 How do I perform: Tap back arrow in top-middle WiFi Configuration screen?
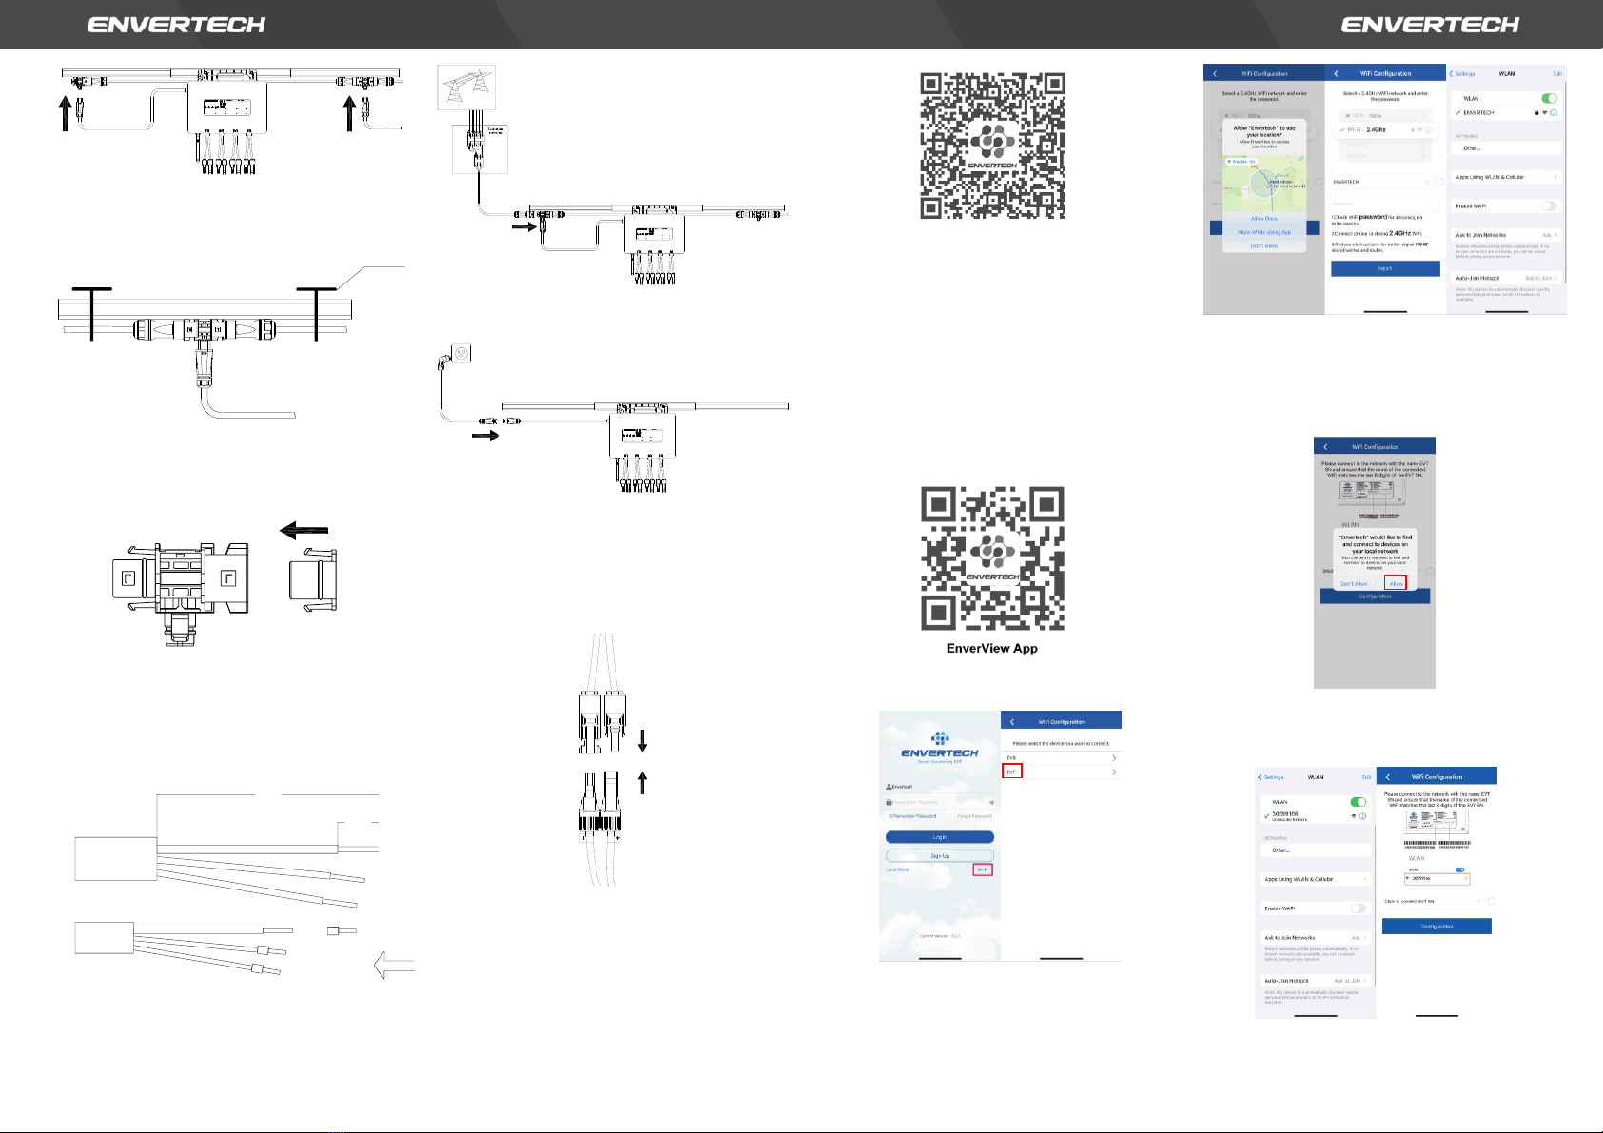[x=1336, y=73]
